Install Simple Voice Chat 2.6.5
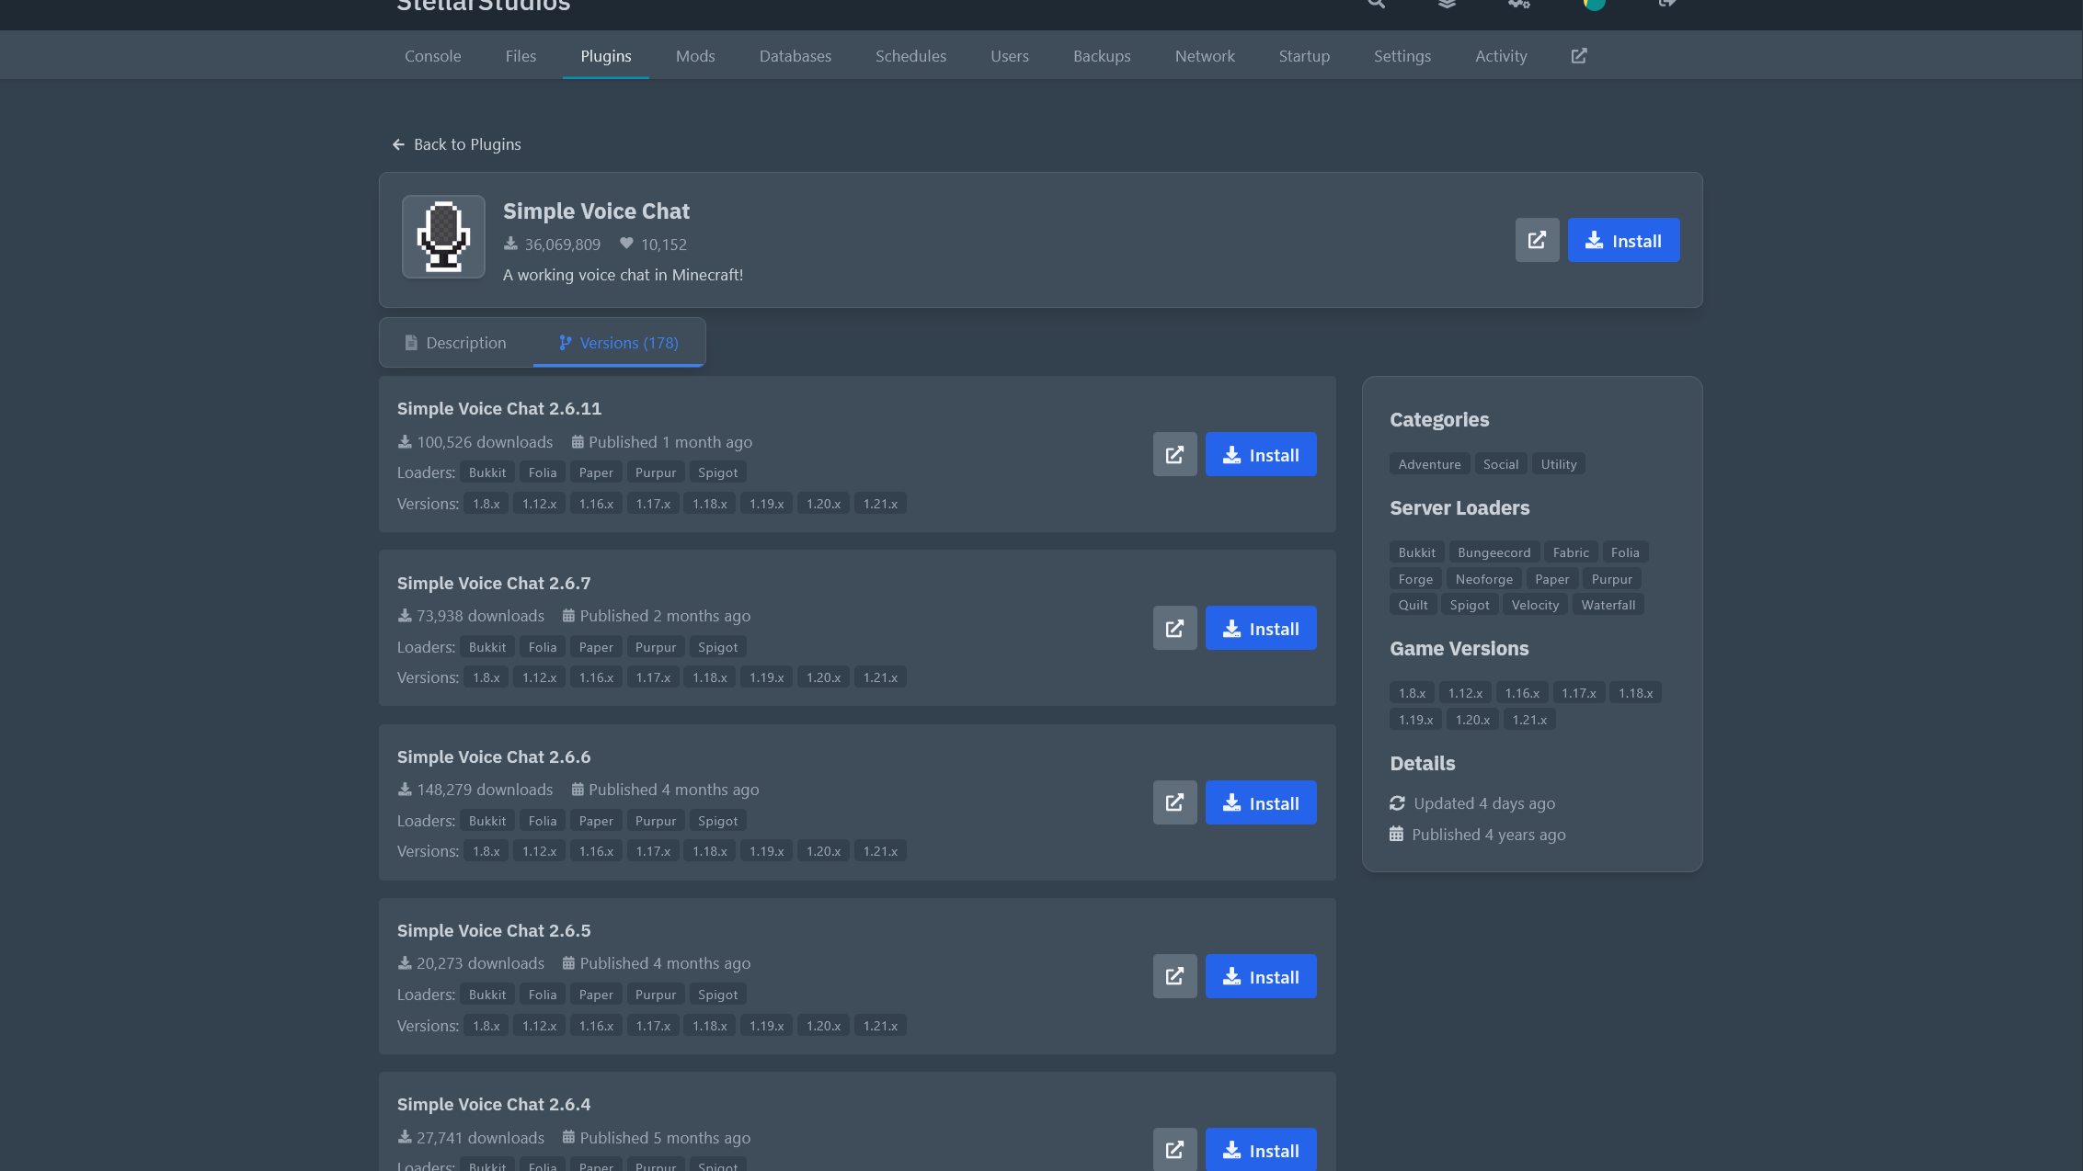 point(1260,977)
